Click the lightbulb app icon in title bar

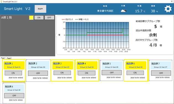tap(1, 1)
